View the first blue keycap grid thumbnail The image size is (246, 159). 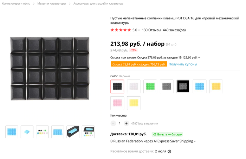click(x=12, y=132)
